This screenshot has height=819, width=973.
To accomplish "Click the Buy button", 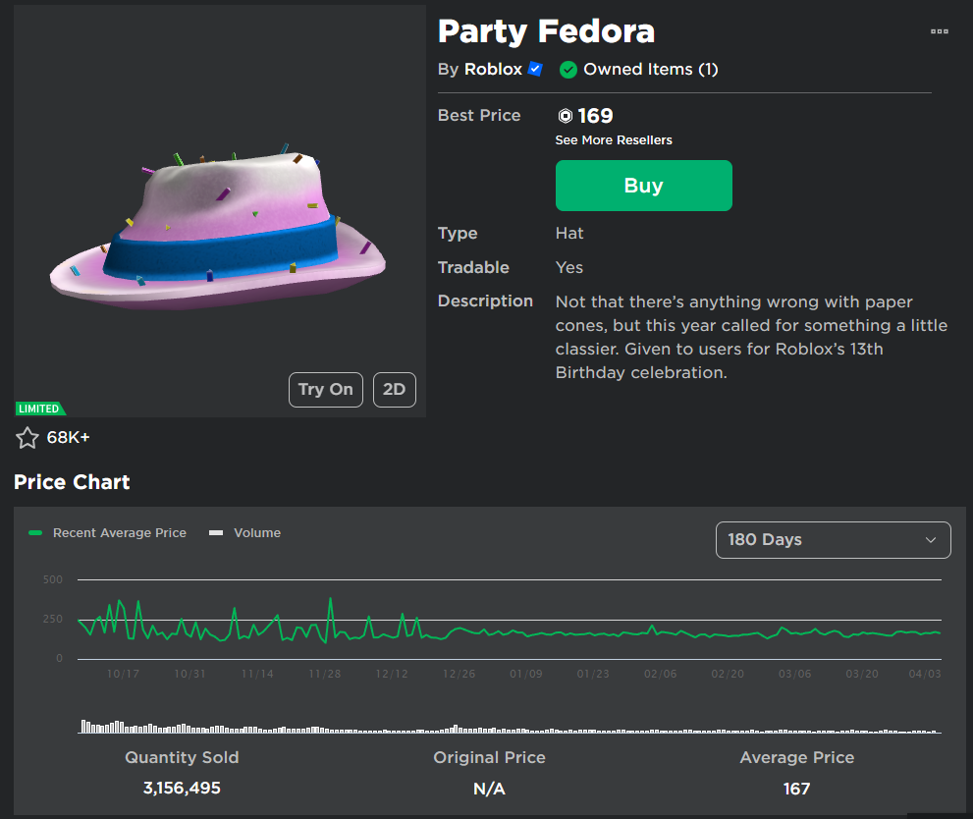I will click(643, 186).
